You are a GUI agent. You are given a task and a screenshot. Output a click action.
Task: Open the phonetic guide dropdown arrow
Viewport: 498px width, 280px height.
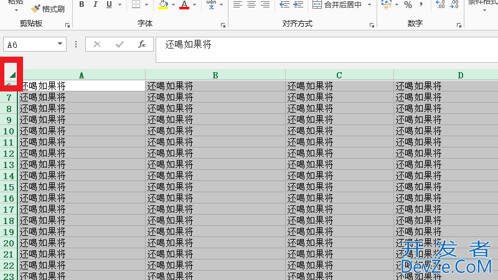[222, 5]
